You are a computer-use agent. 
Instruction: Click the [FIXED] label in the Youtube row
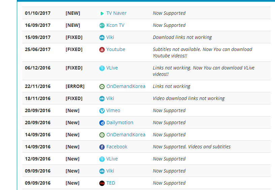click(74, 49)
